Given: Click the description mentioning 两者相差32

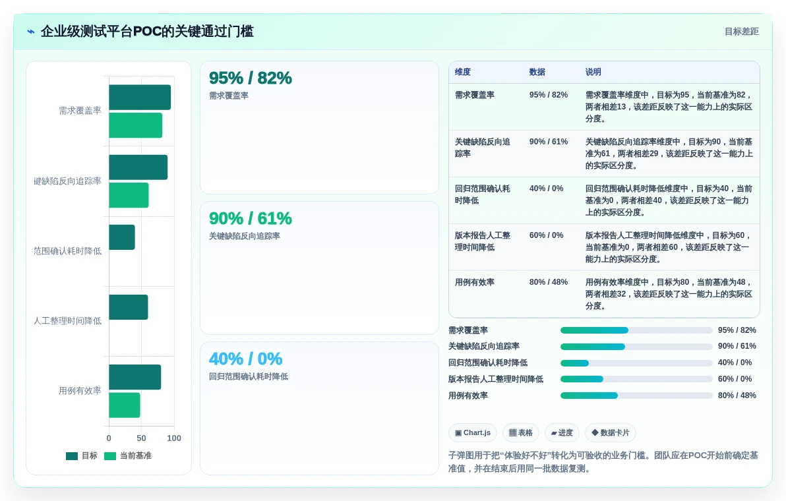Looking at the screenshot, I should pos(669,294).
